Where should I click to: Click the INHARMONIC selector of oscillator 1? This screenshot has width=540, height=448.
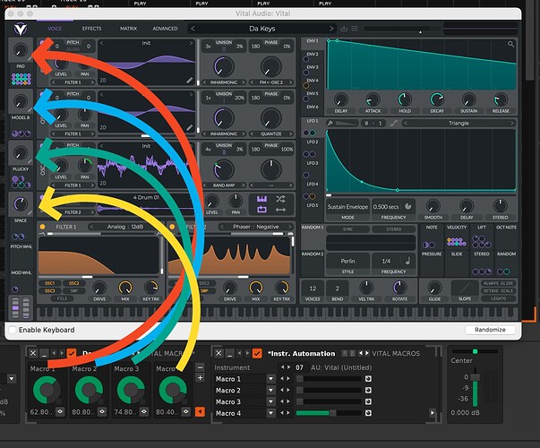click(x=224, y=82)
